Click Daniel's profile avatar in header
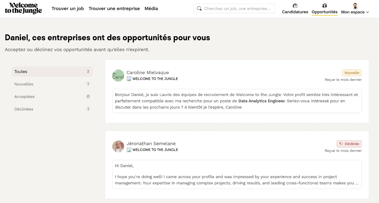 point(355,6)
